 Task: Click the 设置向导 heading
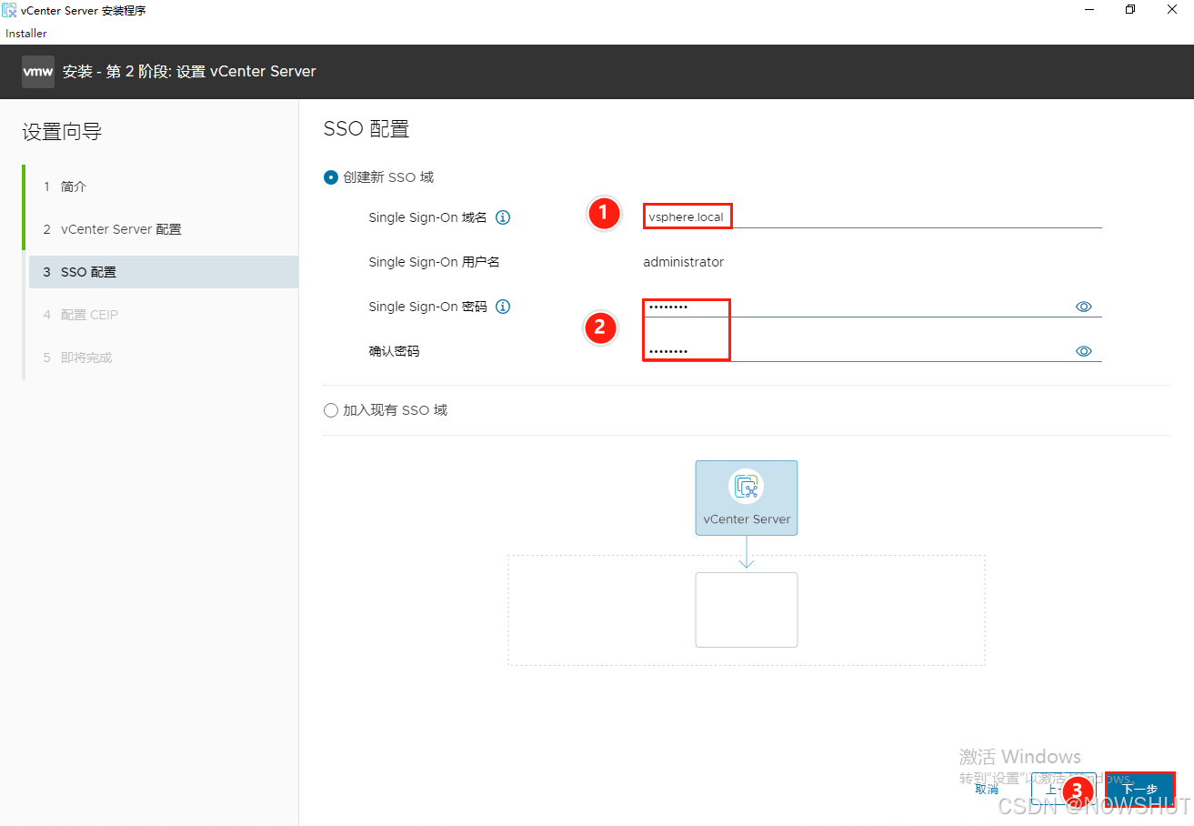point(62,132)
